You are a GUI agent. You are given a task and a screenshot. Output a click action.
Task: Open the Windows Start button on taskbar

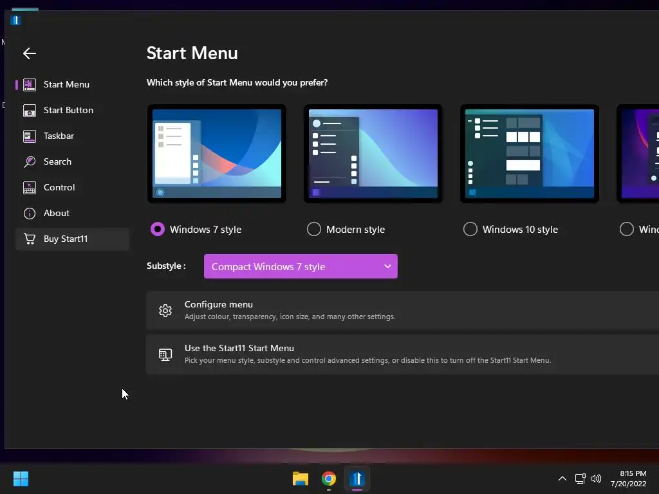click(x=21, y=479)
